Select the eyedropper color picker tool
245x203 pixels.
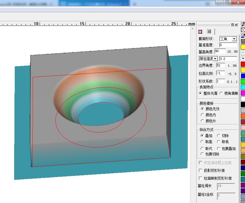(x=243, y=35)
